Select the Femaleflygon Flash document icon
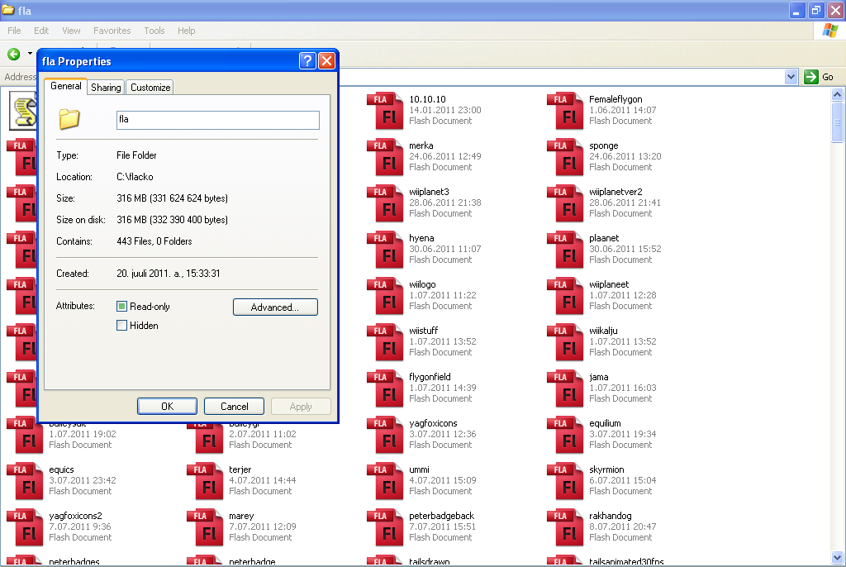Image resolution: width=846 pixels, height=567 pixels. click(565, 112)
